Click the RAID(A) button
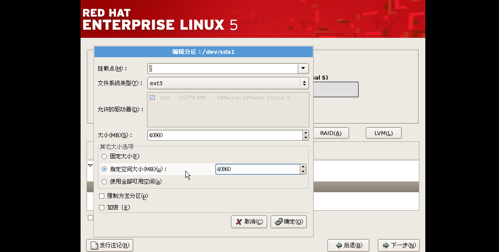The width and height of the screenshot is (499, 252). (331, 133)
